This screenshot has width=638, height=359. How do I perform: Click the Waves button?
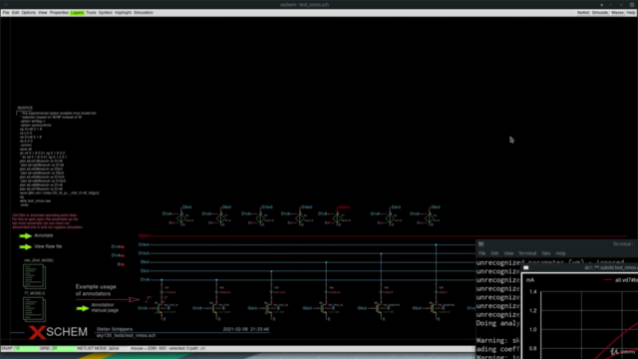click(x=617, y=13)
